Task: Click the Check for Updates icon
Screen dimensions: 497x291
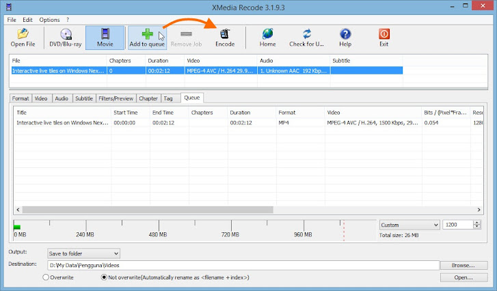Action: (x=306, y=34)
